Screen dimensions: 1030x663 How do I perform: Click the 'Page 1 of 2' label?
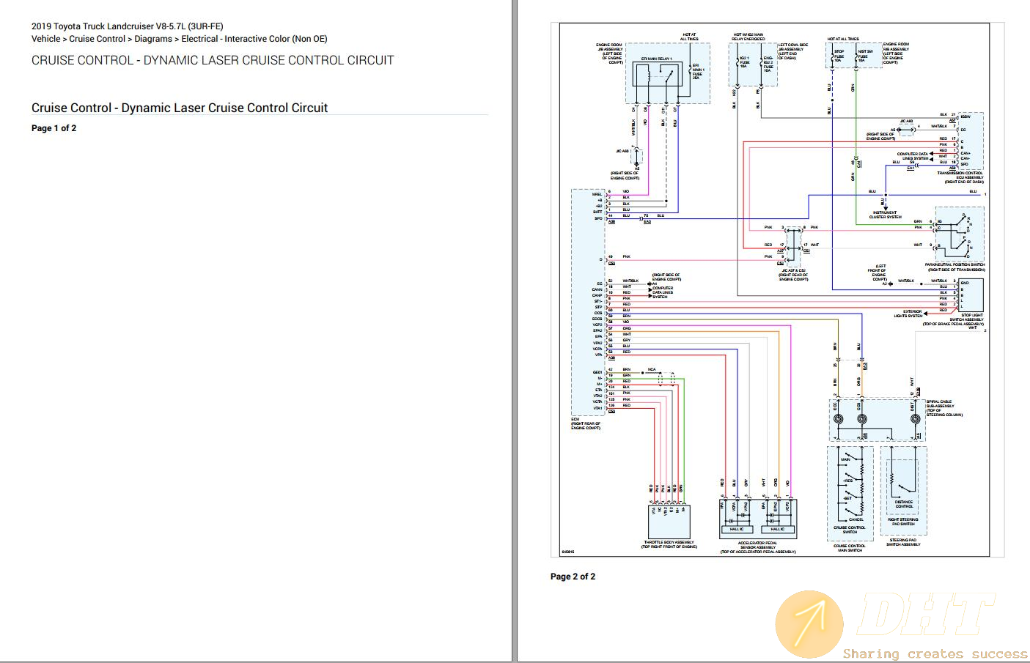(x=54, y=128)
